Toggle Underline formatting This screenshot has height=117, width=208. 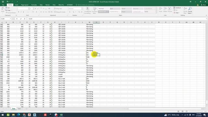(x=23, y=12)
